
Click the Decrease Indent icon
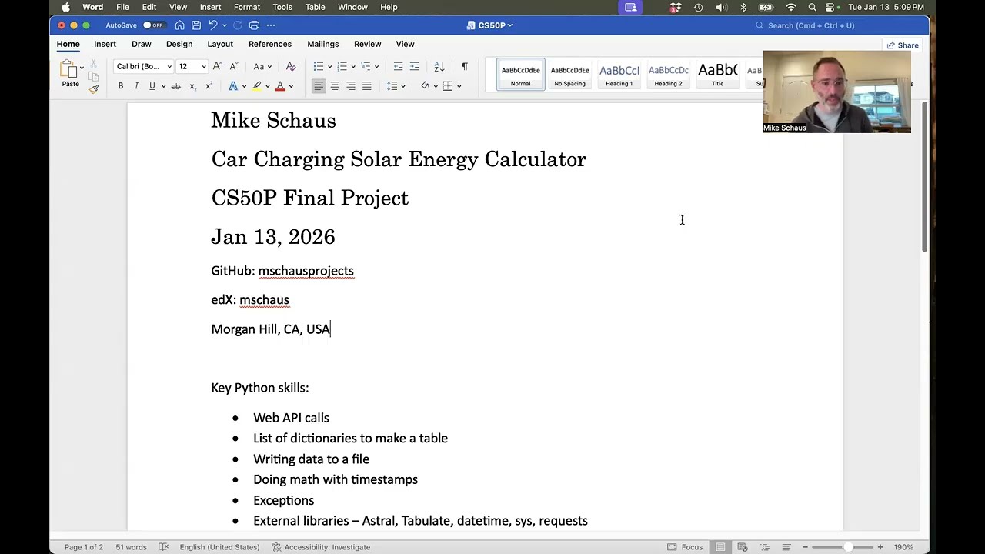(x=398, y=66)
